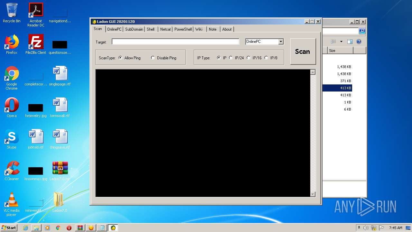
Task: Open WinRAR taskbar button
Action: [x=80, y=228]
